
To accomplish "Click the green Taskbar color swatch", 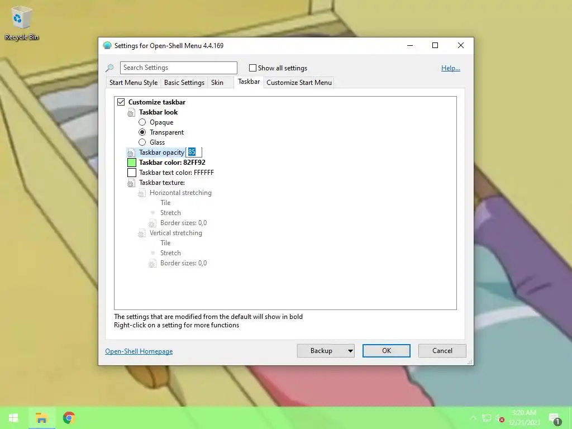I will pyautogui.click(x=132, y=163).
